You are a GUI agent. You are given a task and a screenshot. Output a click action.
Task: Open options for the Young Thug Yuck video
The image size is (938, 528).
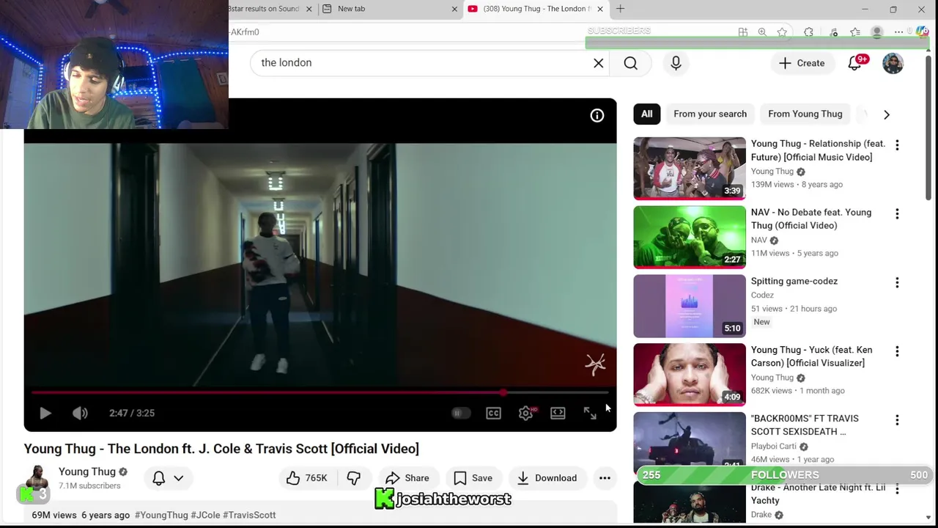tap(897, 351)
